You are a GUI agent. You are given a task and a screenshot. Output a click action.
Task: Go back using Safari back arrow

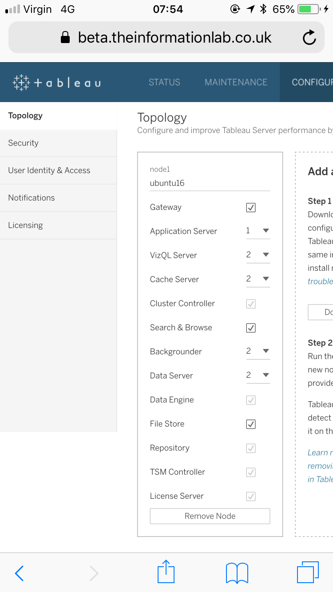19,573
